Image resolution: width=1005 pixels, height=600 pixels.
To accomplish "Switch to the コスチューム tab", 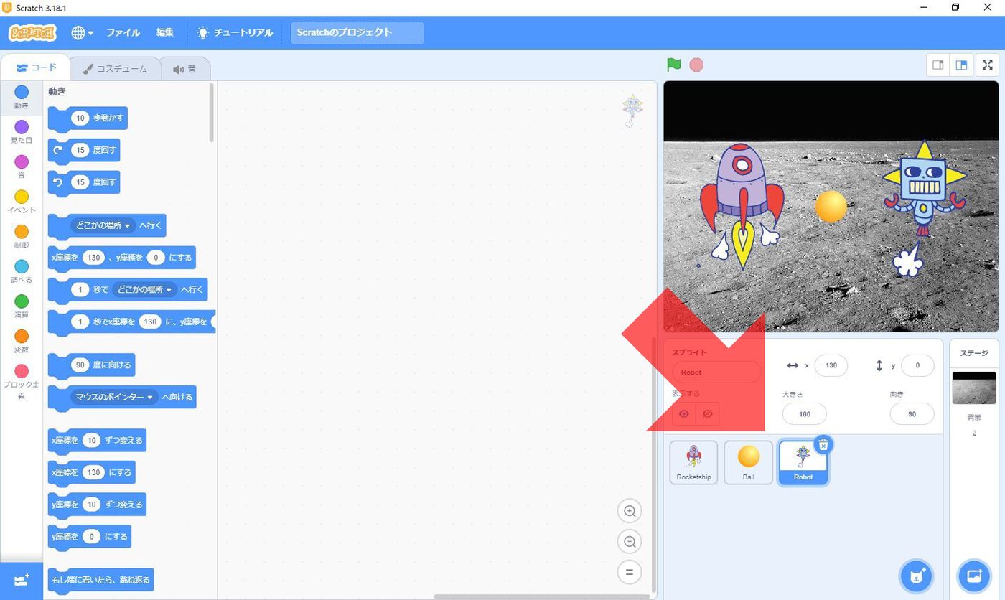I will click(x=115, y=69).
